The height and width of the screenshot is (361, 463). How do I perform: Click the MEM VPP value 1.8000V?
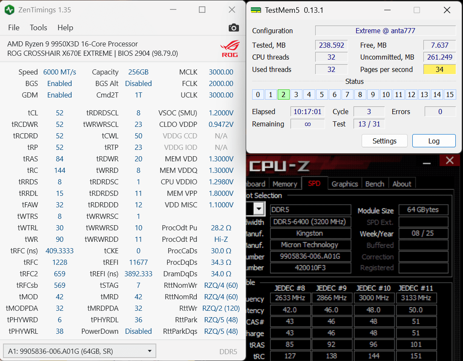[x=221, y=193]
